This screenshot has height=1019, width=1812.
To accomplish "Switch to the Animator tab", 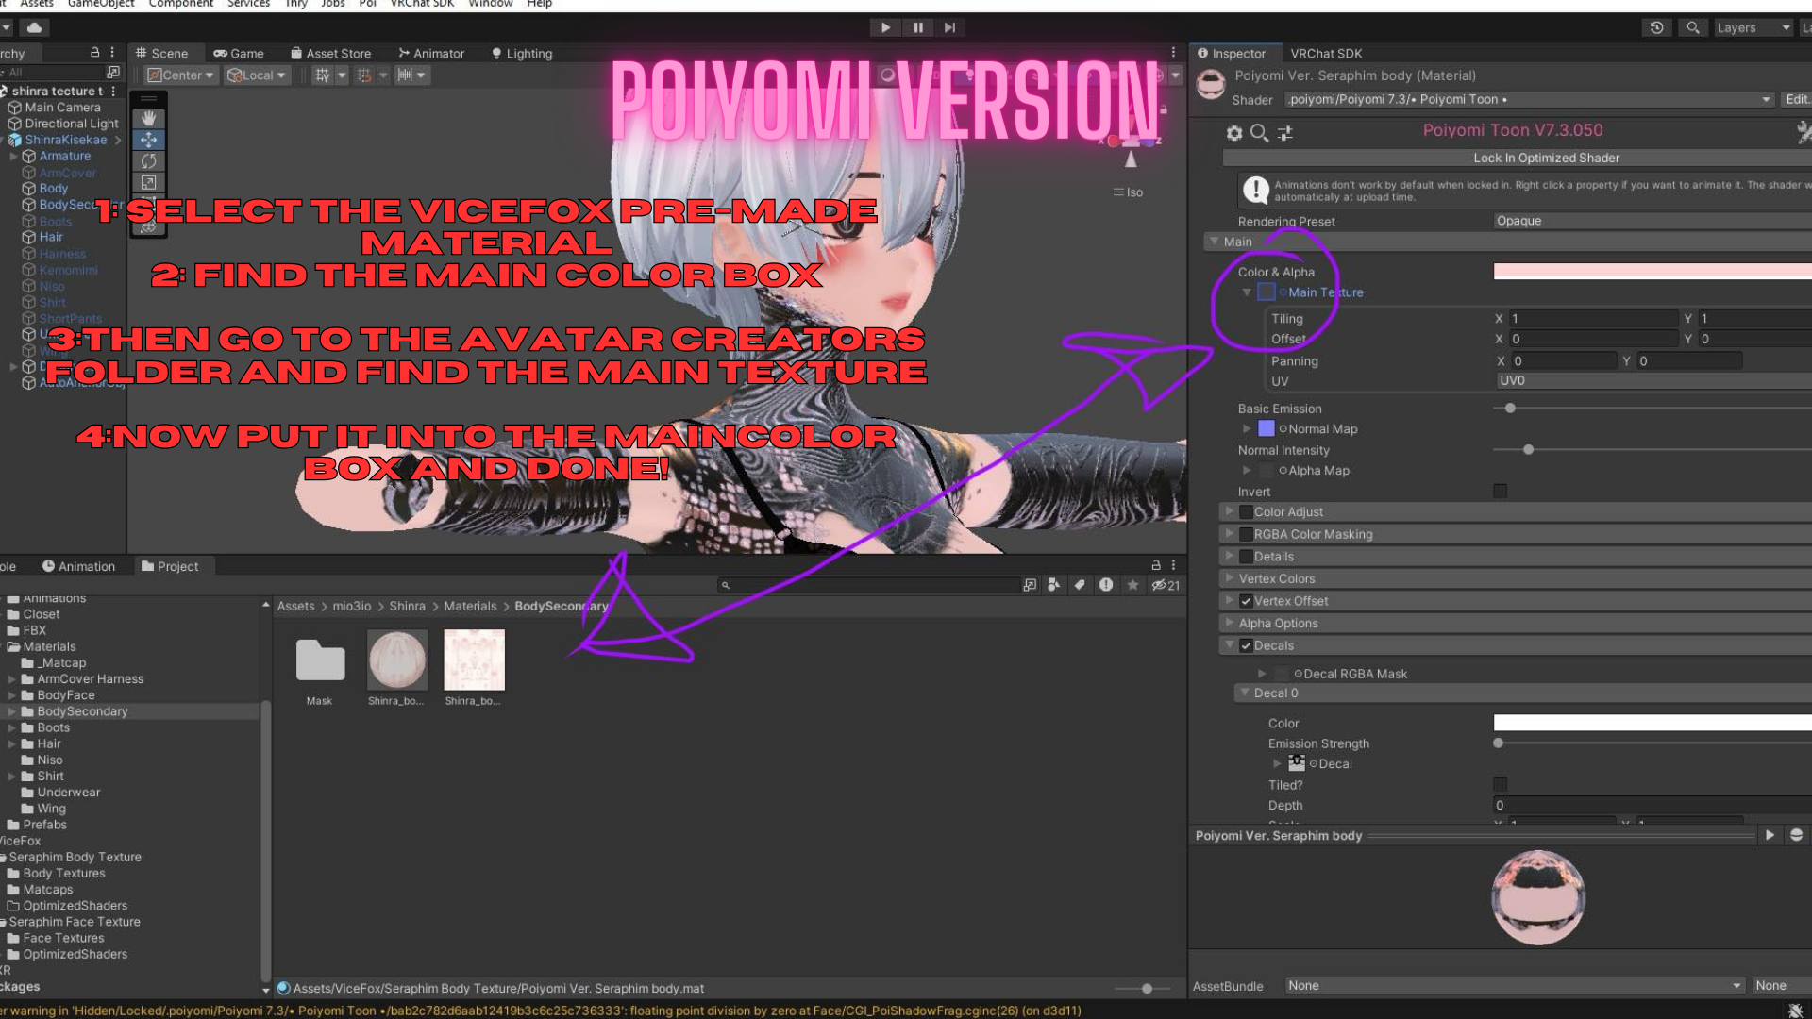I will [x=431, y=54].
